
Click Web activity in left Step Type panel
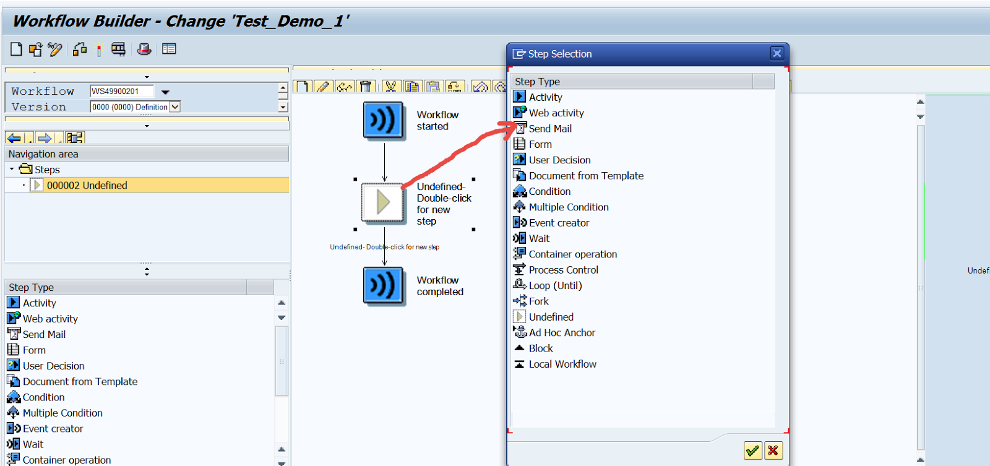tap(50, 319)
